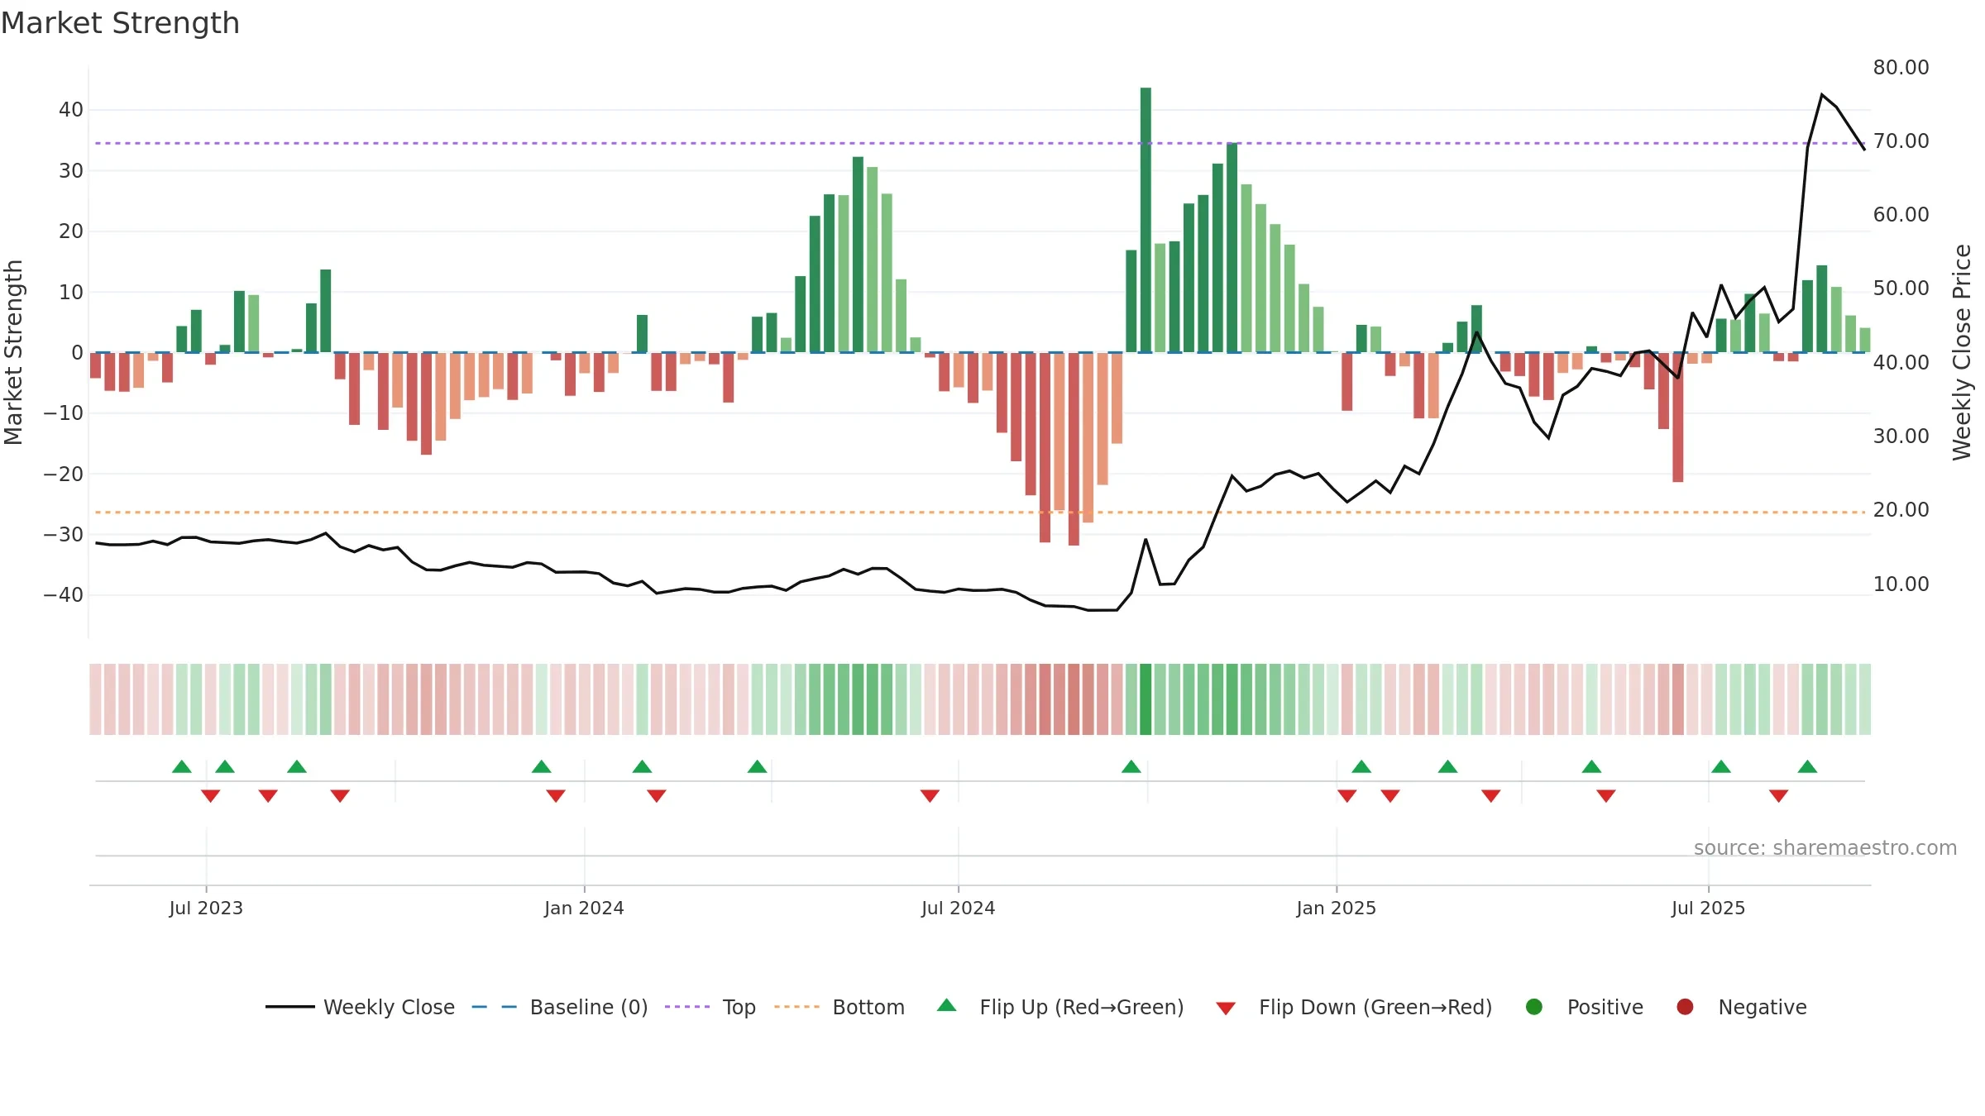Click the black Weekly Close line legend sample
Screen dimensions: 1985x1116
[x=290, y=1007]
